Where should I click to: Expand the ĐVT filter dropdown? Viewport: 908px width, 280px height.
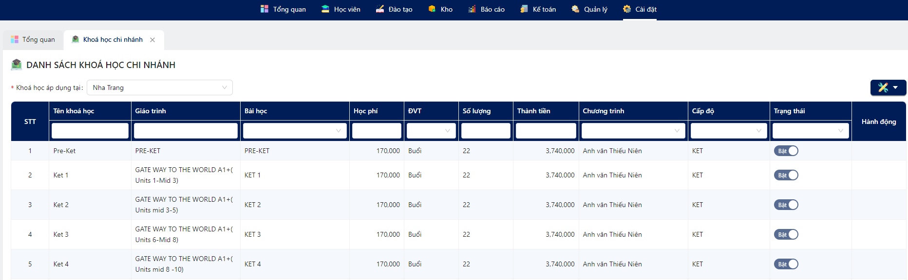pyautogui.click(x=431, y=130)
